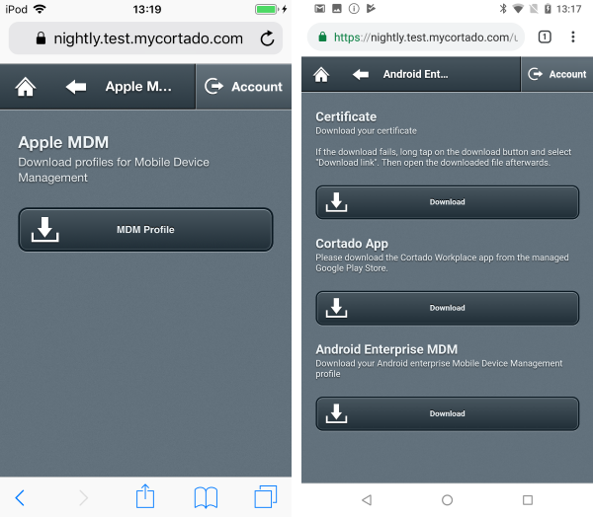Download the Cortado App
The image size is (593, 517).
[x=448, y=308]
